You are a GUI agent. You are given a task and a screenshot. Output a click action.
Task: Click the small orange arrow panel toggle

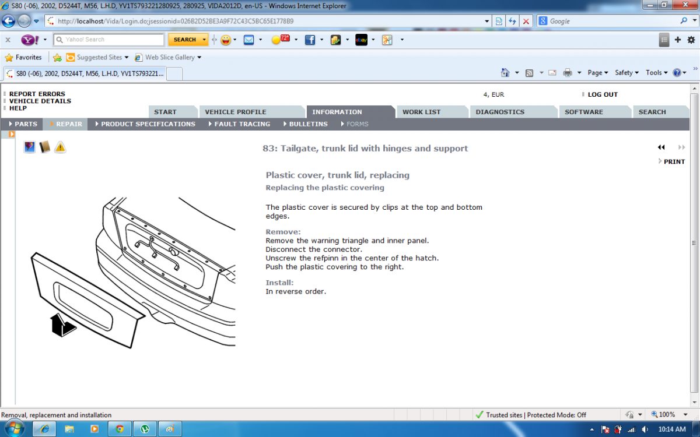[x=12, y=135]
